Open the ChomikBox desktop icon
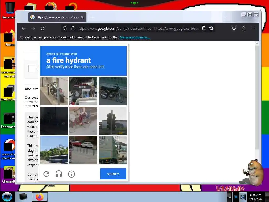Screen dimensions: 269x202 (9, 174)
